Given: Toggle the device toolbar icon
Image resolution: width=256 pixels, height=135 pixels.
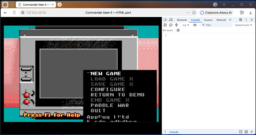Looking at the screenshot, I should click(x=171, y=20).
